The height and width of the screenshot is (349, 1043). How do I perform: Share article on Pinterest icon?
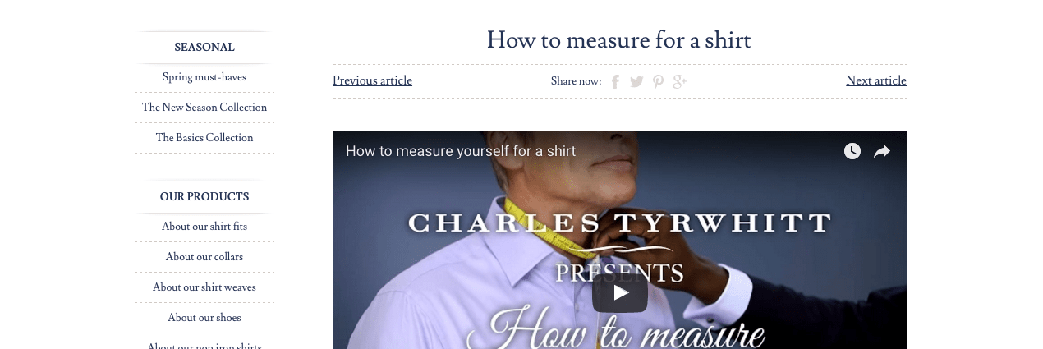pyautogui.click(x=658, y=81)
